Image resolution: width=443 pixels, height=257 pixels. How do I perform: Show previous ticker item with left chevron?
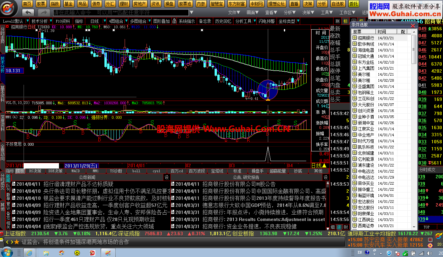7,242
